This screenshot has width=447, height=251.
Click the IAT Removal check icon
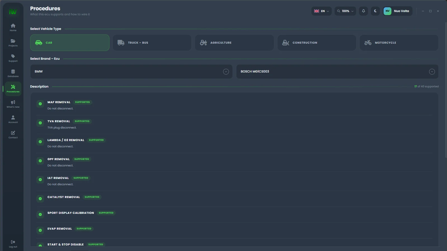coord(40,180)
